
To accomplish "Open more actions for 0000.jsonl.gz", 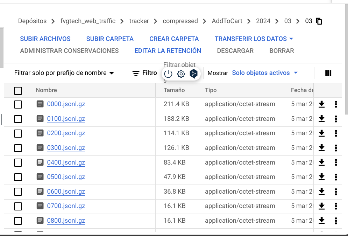I will (336, 104).
